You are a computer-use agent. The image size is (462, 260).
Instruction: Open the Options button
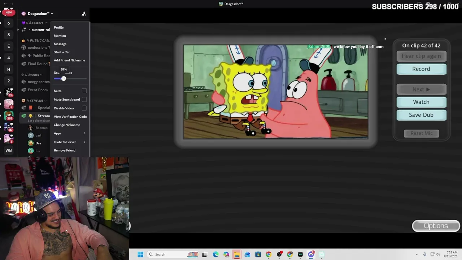(x=436, y=226)
